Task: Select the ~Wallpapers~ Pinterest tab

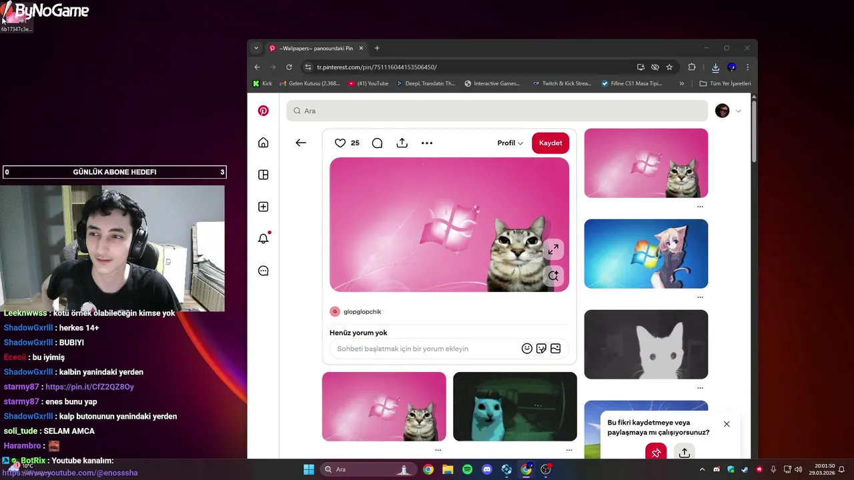Action: [316, 48]
